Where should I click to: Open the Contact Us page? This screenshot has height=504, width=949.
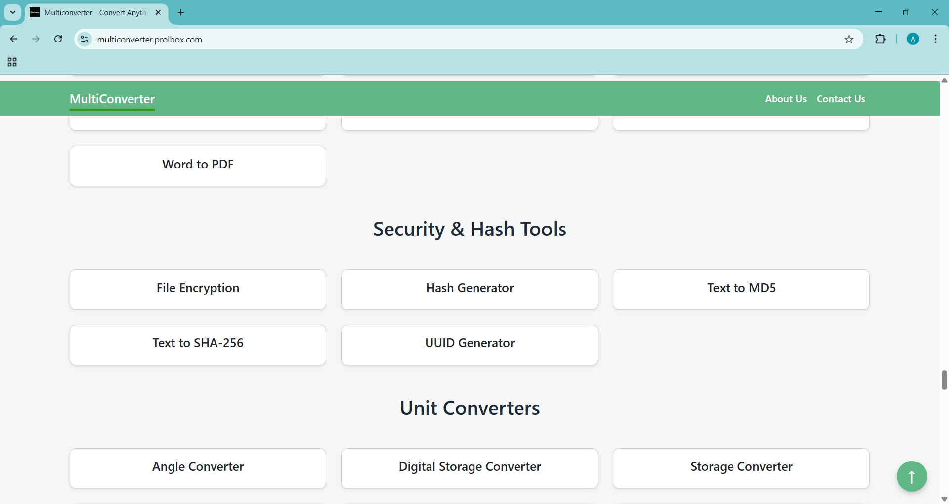(x=840, y=99)
